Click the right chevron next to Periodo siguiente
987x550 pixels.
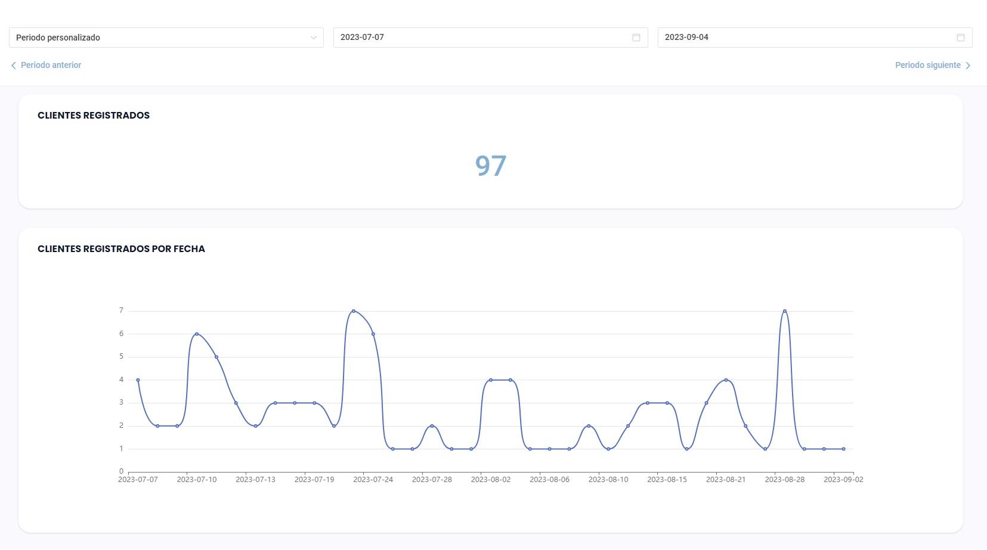tap(968, 65)
